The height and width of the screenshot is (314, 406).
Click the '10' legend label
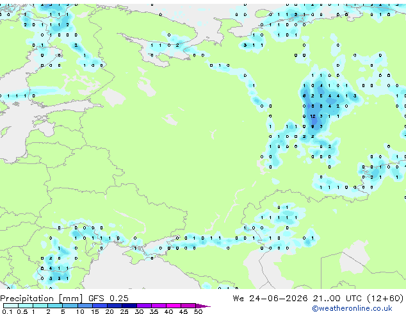pos(80,311)
